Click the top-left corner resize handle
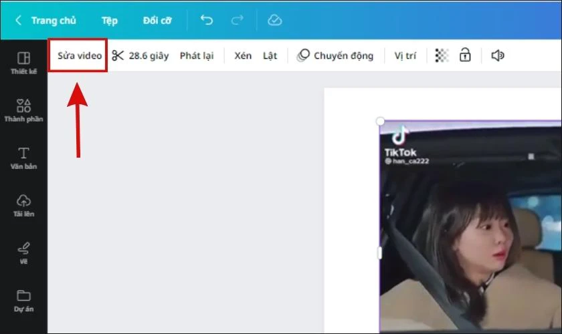 tap(380, 121)
